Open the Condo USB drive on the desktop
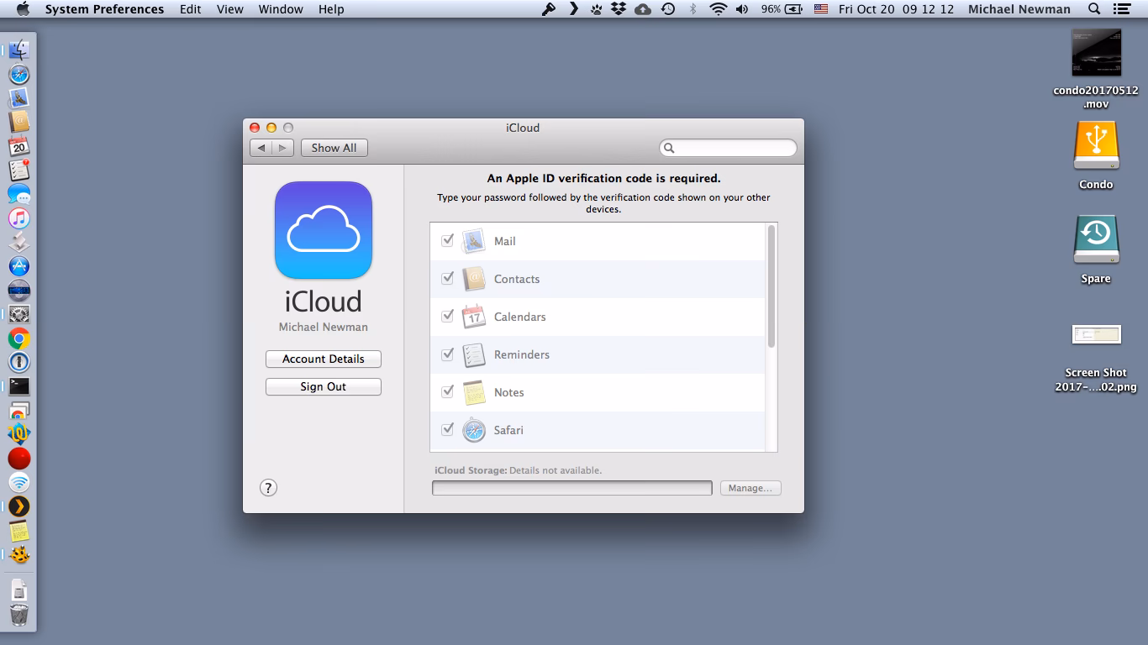Image resolution: width=1148 pixels, height=645 pixels. pos(1096,145)
